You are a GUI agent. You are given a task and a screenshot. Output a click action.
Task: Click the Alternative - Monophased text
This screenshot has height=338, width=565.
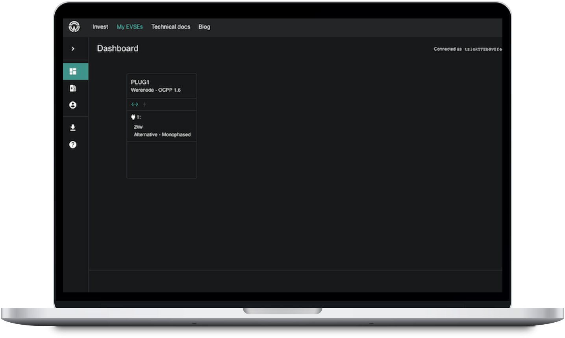(162, 134)
